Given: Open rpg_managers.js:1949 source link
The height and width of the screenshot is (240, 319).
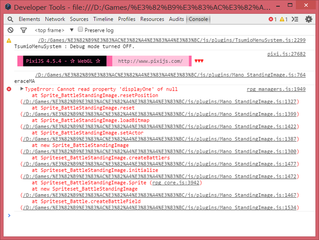Looking at the screenshot, I should 276,89.
